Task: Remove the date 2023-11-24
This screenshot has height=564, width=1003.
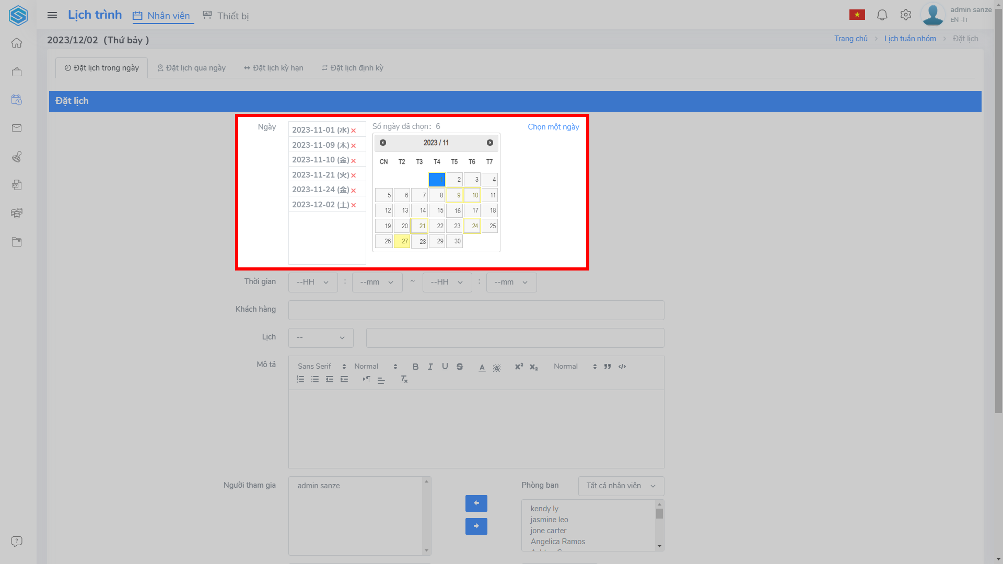Action: pos(354,190)
